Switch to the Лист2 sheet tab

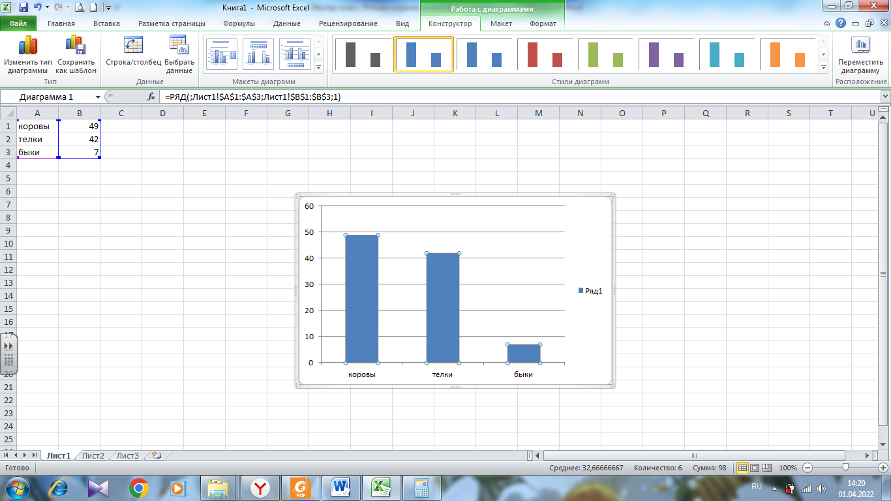93,455
